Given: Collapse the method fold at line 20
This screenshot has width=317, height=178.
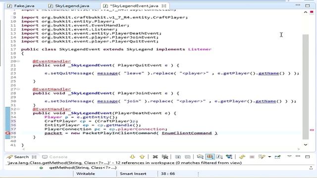Looking at the screenshot, I should [18, 61].
